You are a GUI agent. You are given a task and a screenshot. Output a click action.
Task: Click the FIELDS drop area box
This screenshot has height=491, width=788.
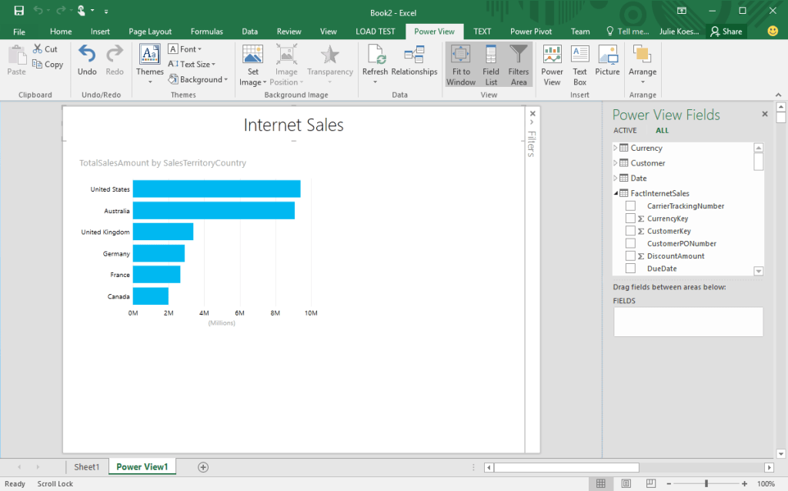coord(688,322)
